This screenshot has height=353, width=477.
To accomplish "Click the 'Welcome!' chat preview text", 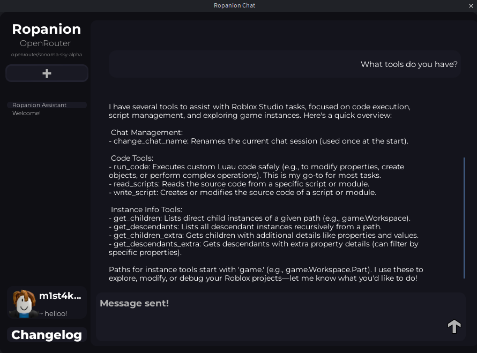I will point(26,113).
